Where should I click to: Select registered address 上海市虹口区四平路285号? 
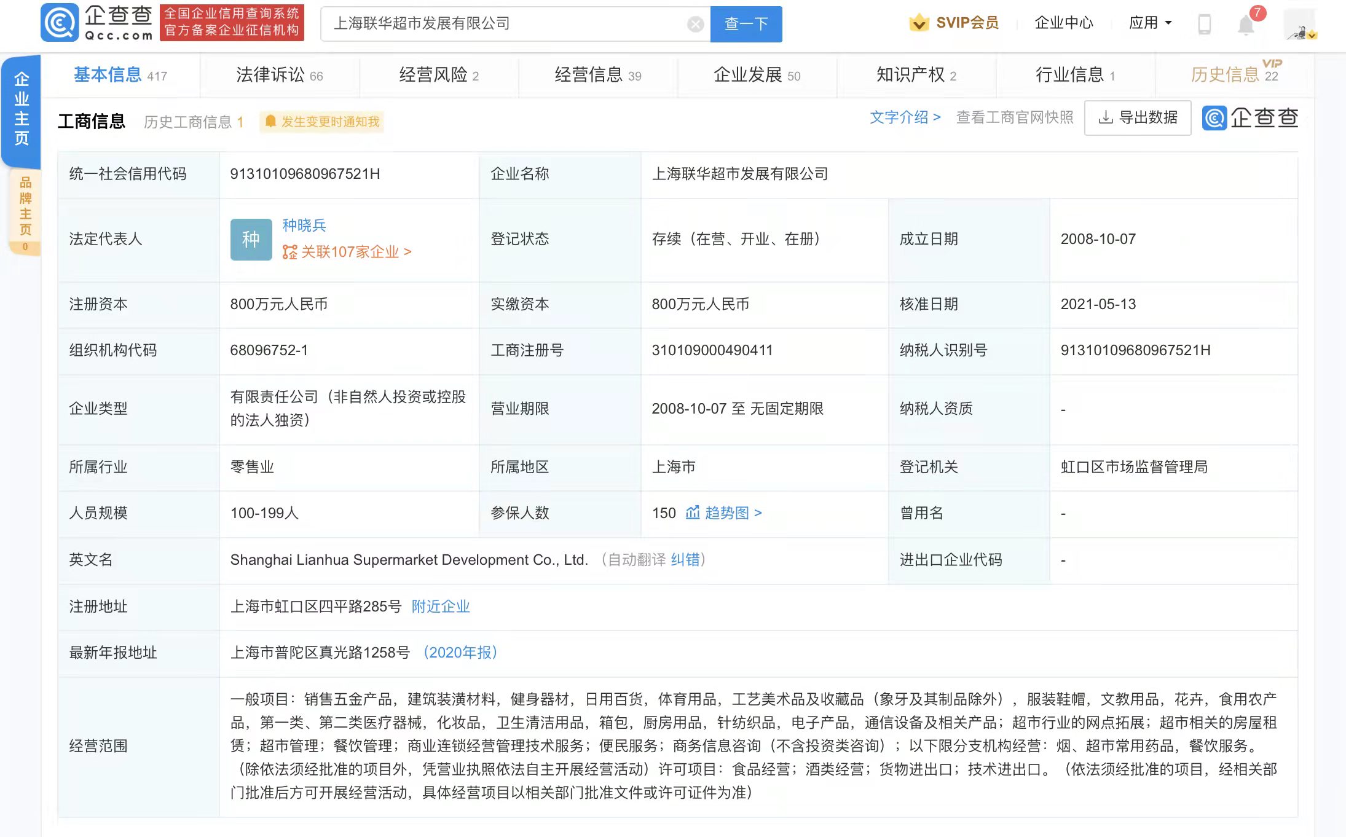pos(316,607)
